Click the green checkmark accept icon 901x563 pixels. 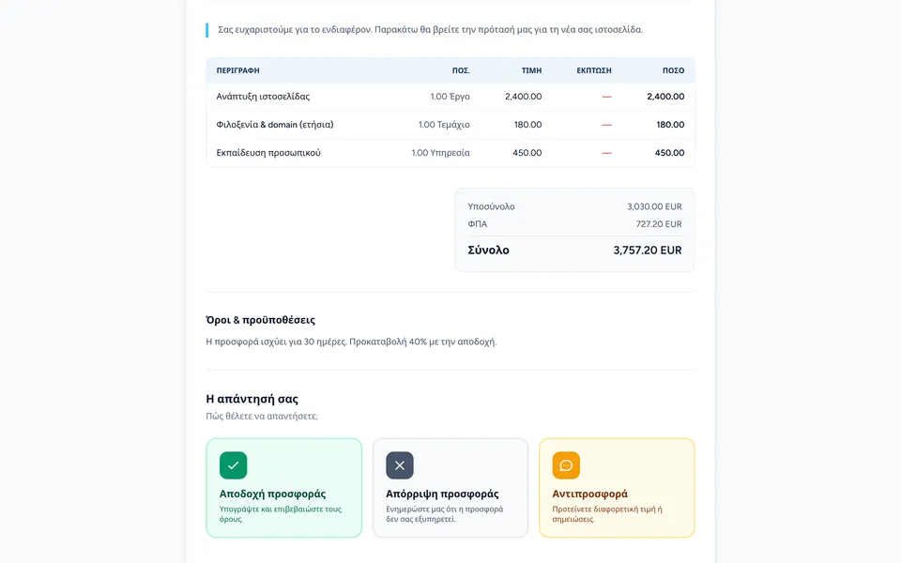(234, 465)
